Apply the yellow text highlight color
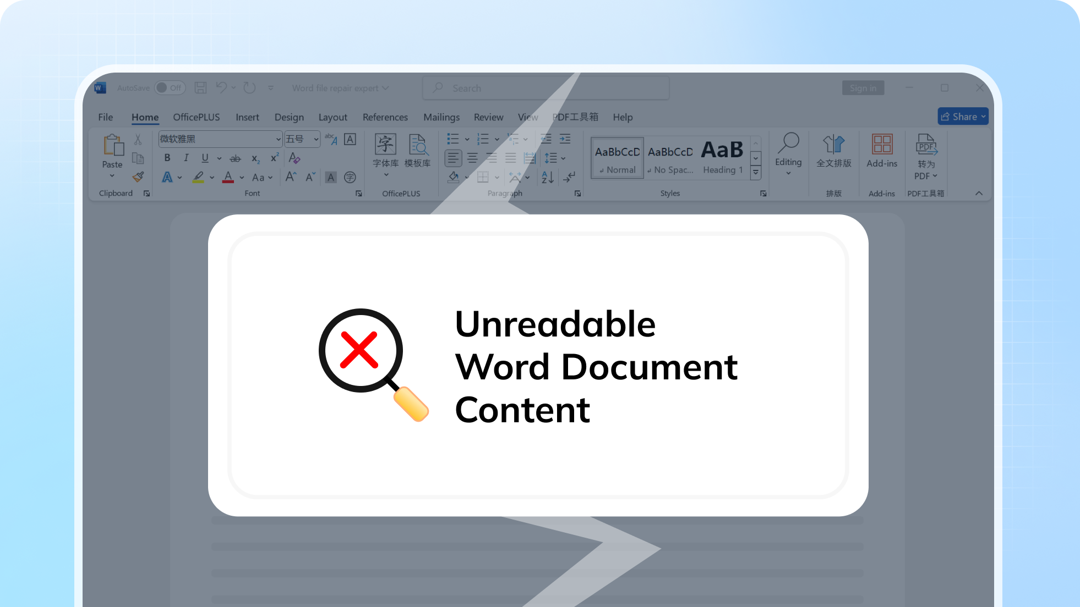The width and height of the screenshot is (1080, 607). [x=198, y=177]
